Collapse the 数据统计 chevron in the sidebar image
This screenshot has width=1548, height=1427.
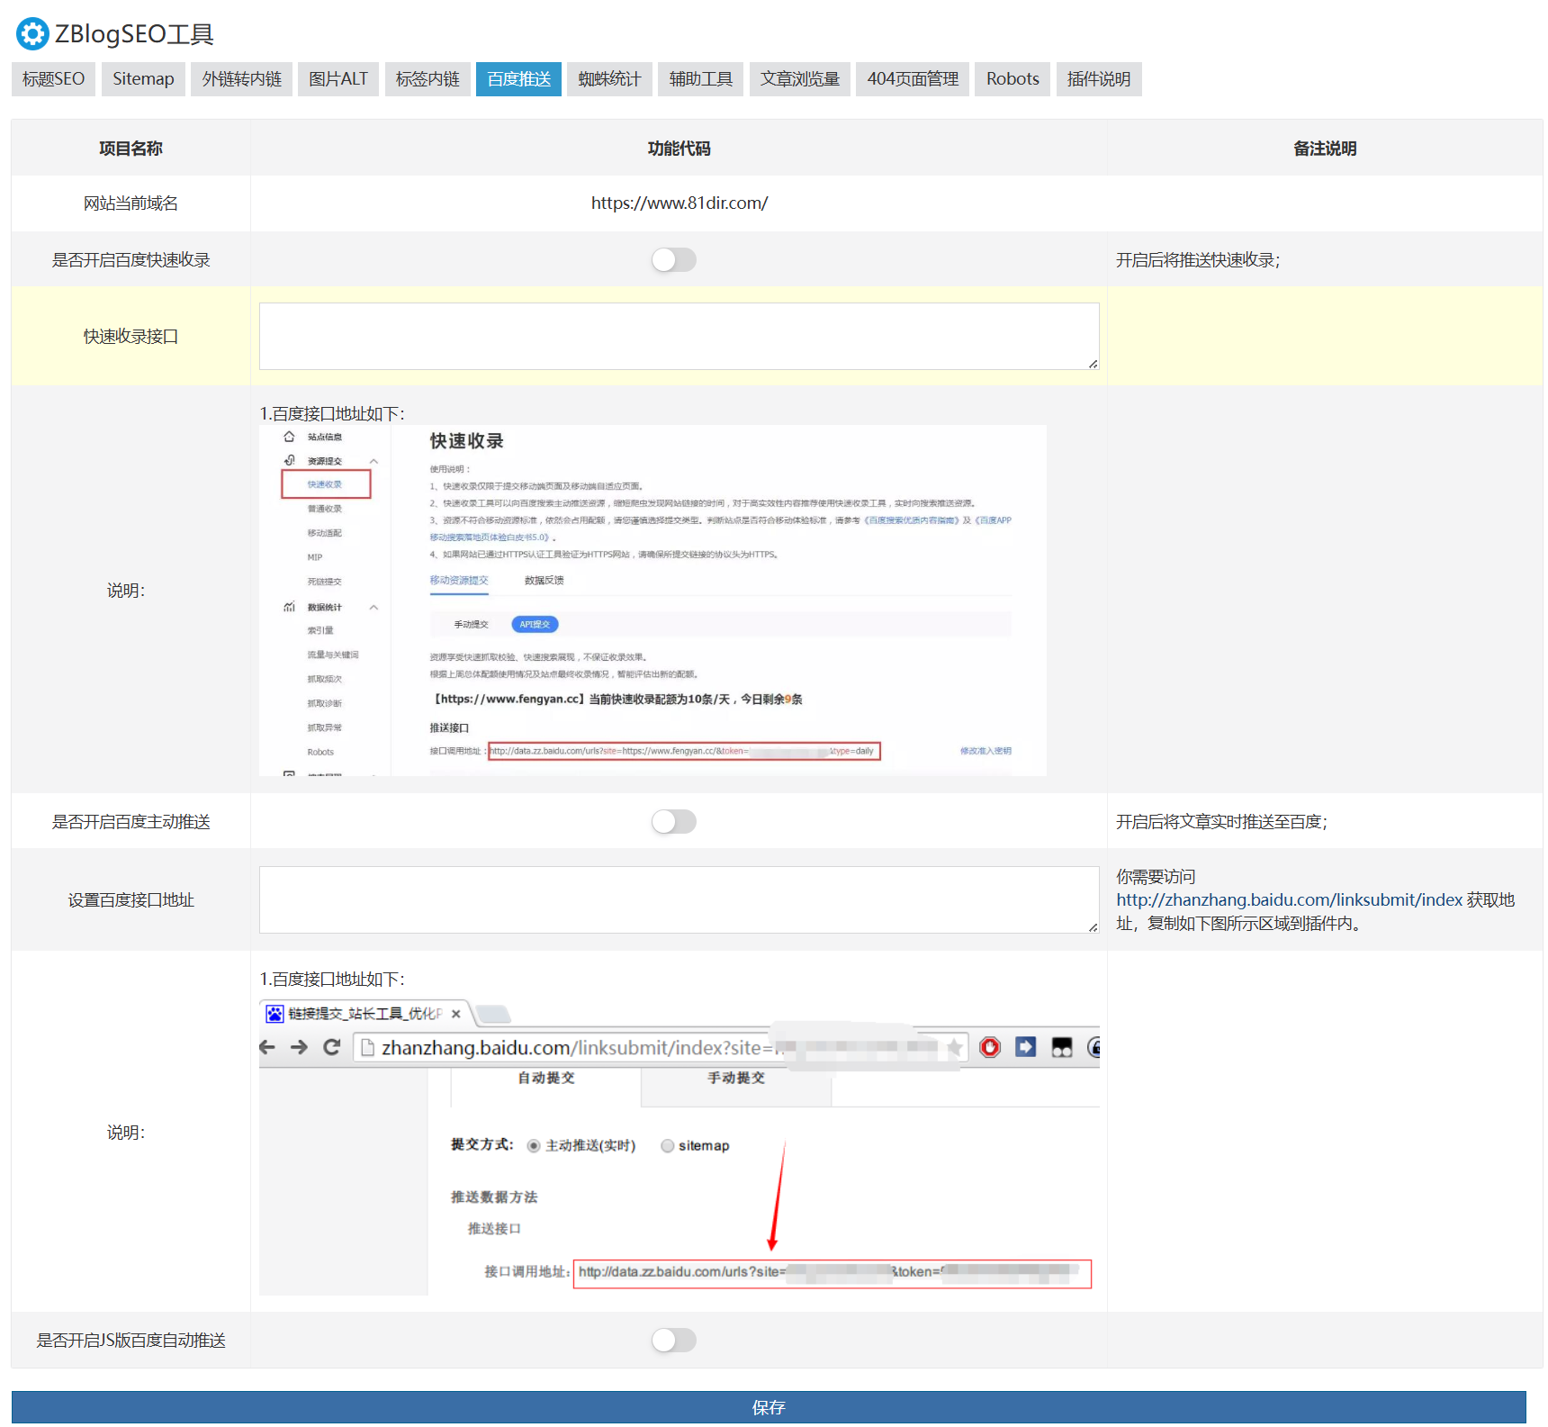(x=373, y=608)
